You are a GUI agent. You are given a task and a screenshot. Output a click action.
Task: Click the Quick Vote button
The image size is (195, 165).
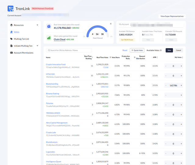tap(137, 50)
